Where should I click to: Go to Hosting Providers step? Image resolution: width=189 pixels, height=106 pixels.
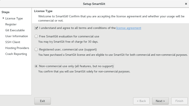(17, 48)
